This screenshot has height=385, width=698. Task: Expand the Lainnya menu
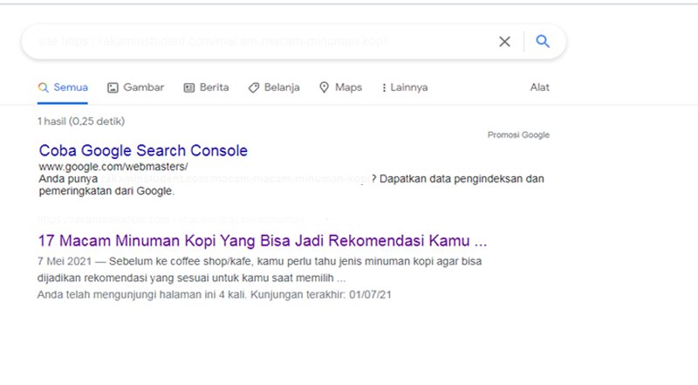pyautogui.click(x=405, y=87)
